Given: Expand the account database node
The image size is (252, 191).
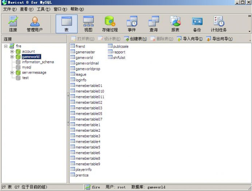Looking at the screenshot, I should pos(12,52).
